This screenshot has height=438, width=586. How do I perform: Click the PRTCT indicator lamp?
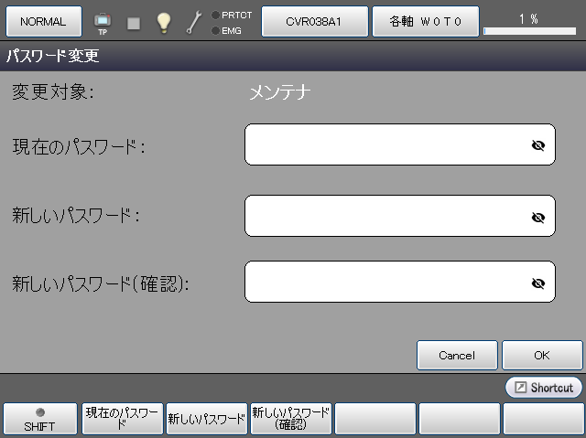(215, 15)
